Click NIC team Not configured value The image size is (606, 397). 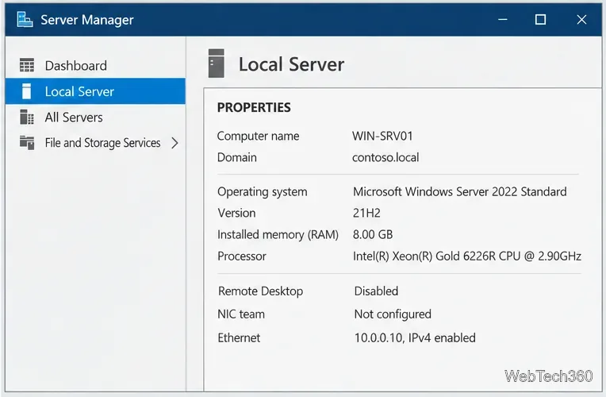pyautogui.click(x=393, y=314)
